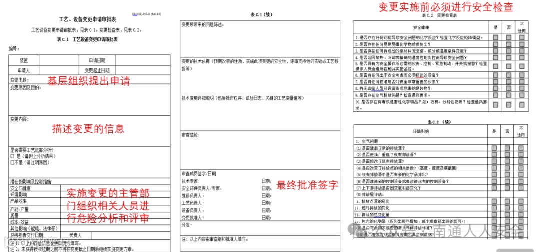This screenshot has width=540, height=252.
Task: Tick 是 for (1)是否建起了新的排放源
Action: point(494,148)
